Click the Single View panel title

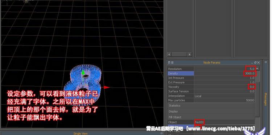(x=81, y=134)
